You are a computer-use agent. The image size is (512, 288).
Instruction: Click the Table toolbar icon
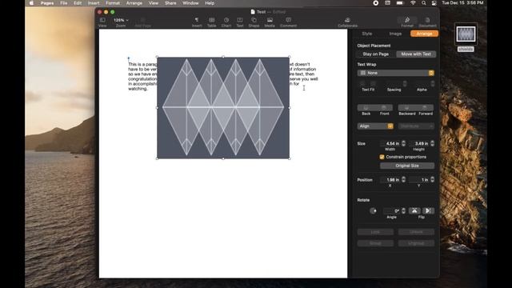211,20
